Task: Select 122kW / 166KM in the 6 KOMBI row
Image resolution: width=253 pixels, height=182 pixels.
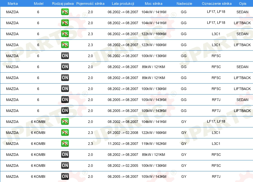Action: tap(154, 133)
